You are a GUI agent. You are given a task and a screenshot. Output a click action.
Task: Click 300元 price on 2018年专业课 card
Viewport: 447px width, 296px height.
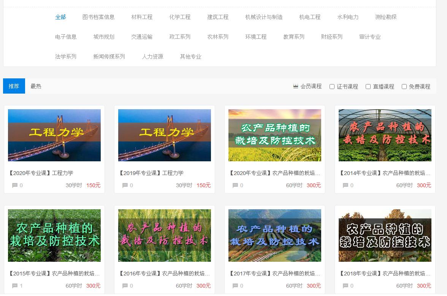coord(424,286)
